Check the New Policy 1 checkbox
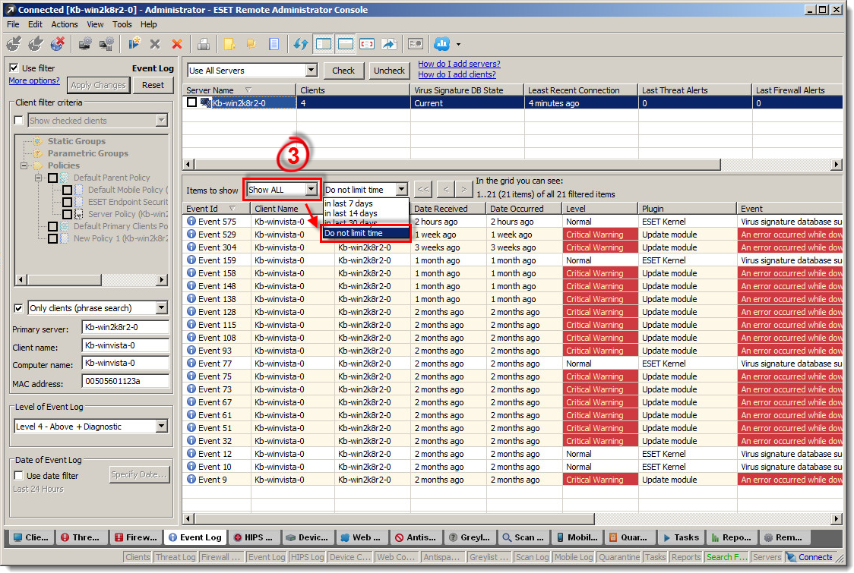Image resolution: width=854 pixels, height=573 pixels. click(53, 238)
